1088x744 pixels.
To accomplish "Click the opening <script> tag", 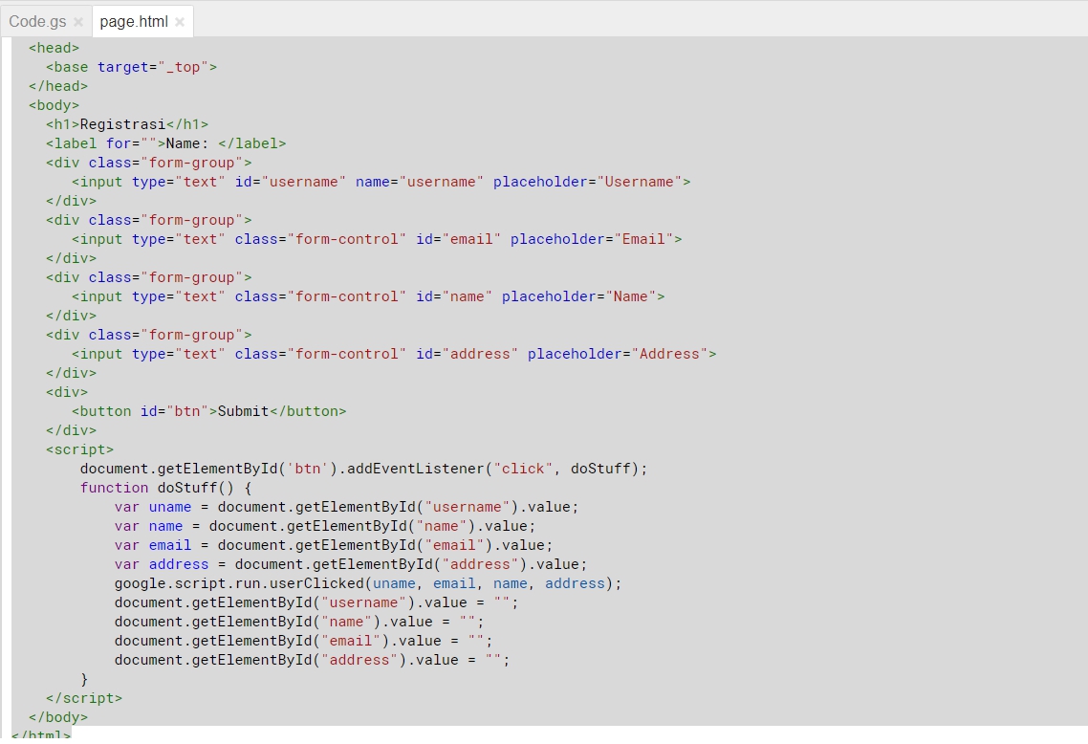I will pos(79,449).
